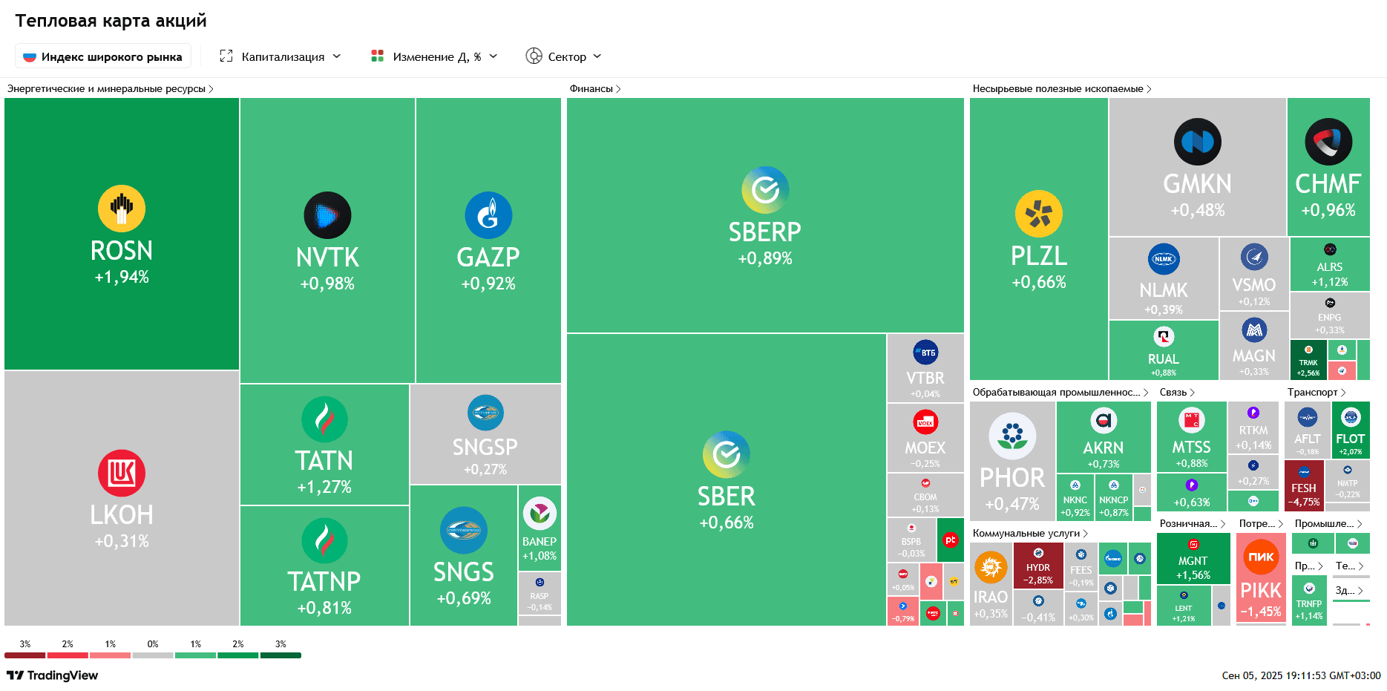Open the Изменение Д, % dropdown
The image size is (1387, 691).
point(434,56)
